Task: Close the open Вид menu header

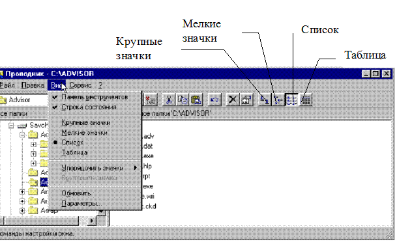Action: (x=57, y=85)
